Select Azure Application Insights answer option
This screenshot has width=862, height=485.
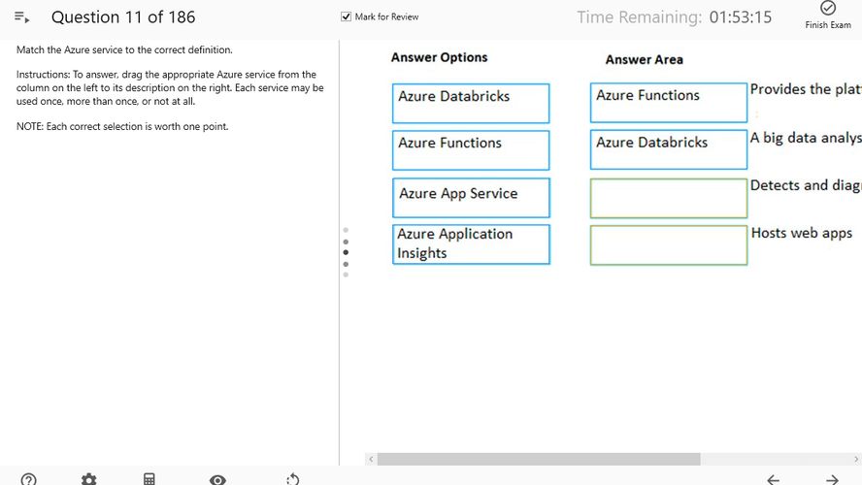point(471,244)
